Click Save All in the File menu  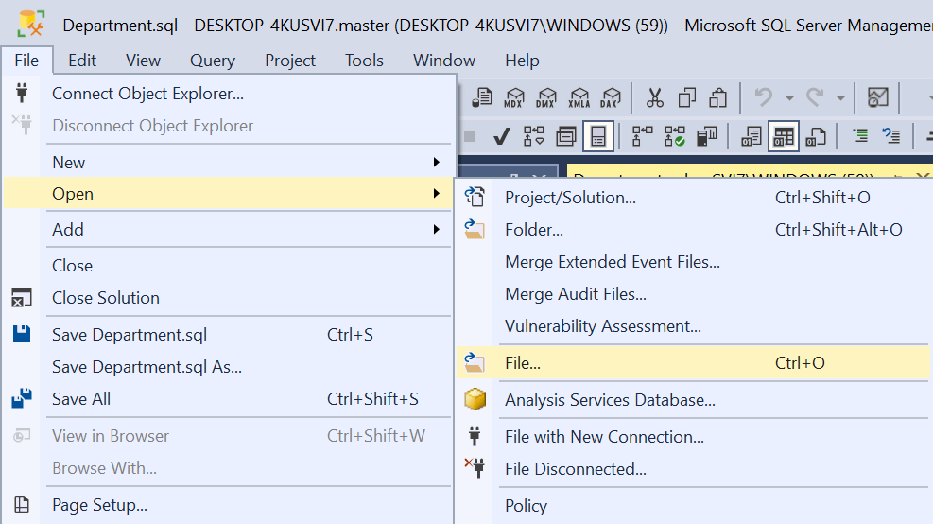point(81,399)
